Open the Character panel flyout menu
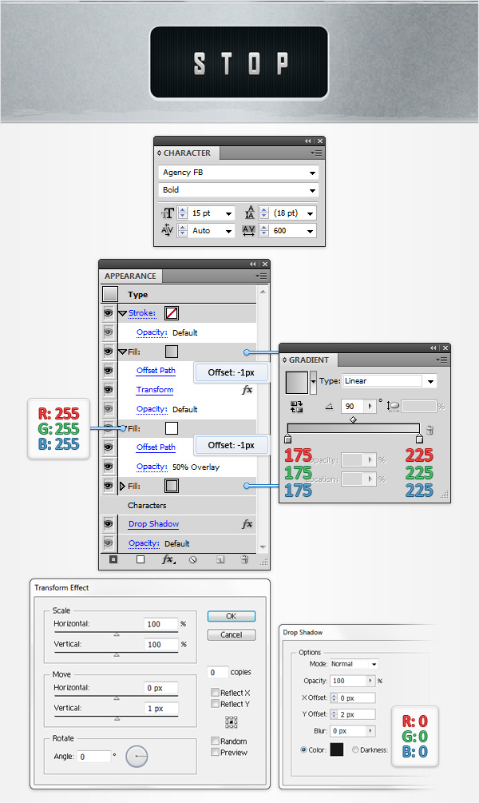The width and height of the screenshot is (479, 803). tap(316, 153)
